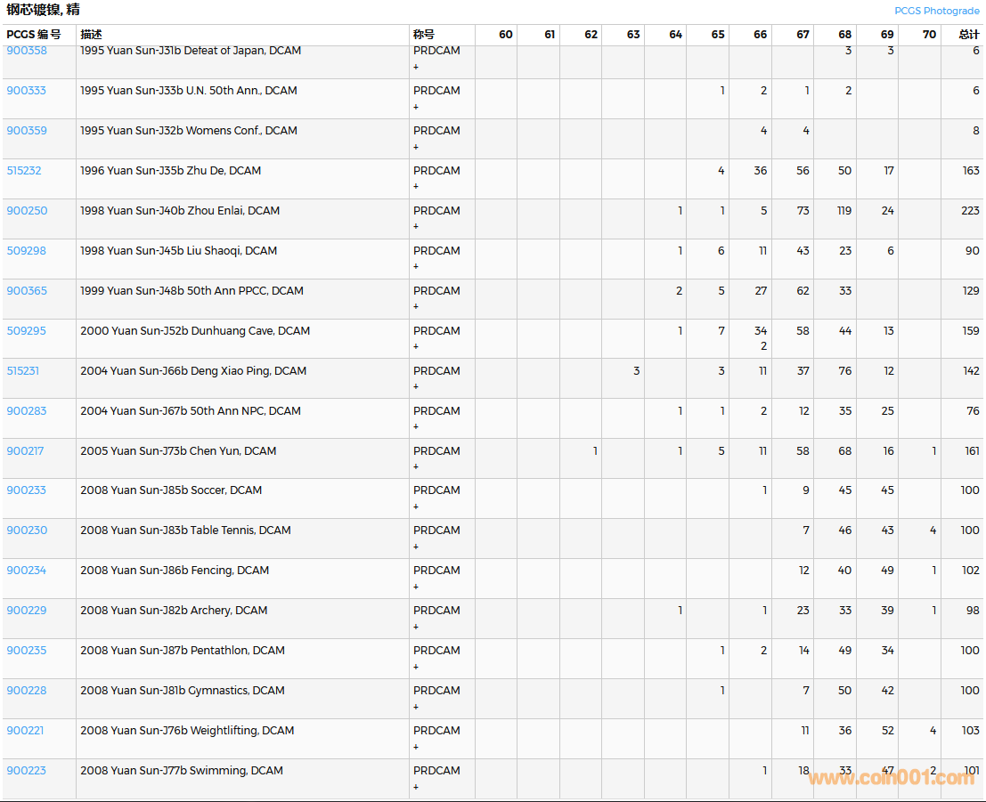The height and width of the screenshot is (802, 986).
Task: Open PCGS number 515231 Deng Xiao Ping
Action: tap(23, 371)
